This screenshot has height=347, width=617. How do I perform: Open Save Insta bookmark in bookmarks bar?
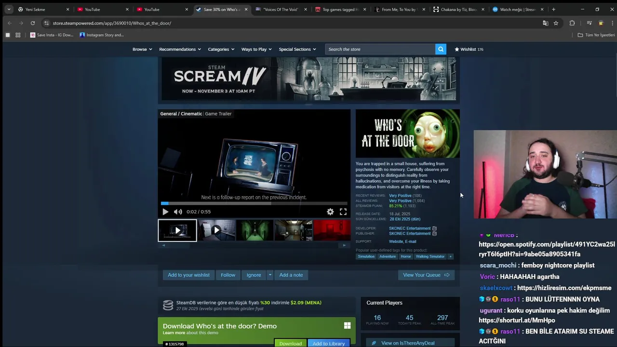pos(52,35)
